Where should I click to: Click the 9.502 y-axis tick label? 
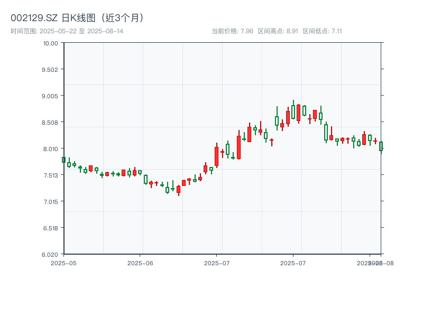tap(50, 69)
